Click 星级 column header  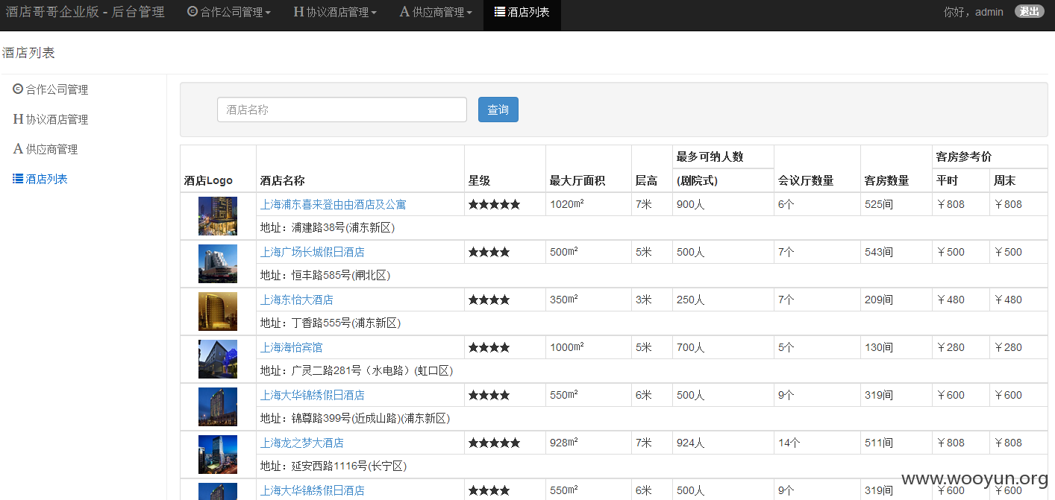click(x=479, y=180)
